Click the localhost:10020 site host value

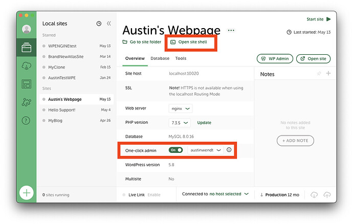coord(184,74)
